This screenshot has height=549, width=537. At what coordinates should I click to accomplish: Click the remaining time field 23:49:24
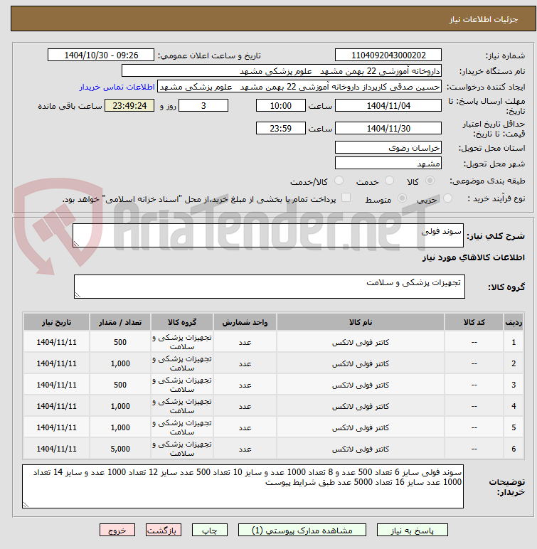coord(129,105)
